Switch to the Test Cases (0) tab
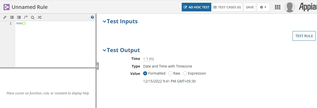Screen dimensions: 317x108 (x=227, y=7)
